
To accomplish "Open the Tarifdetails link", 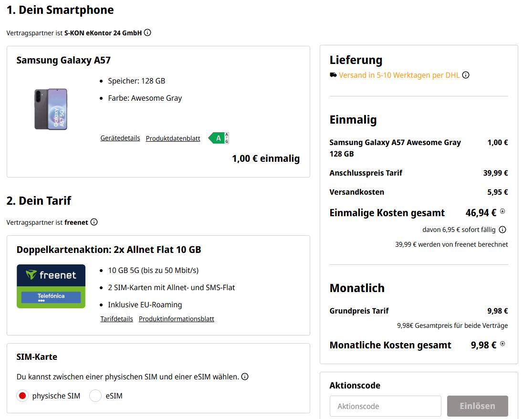I will tap(117, 319).
